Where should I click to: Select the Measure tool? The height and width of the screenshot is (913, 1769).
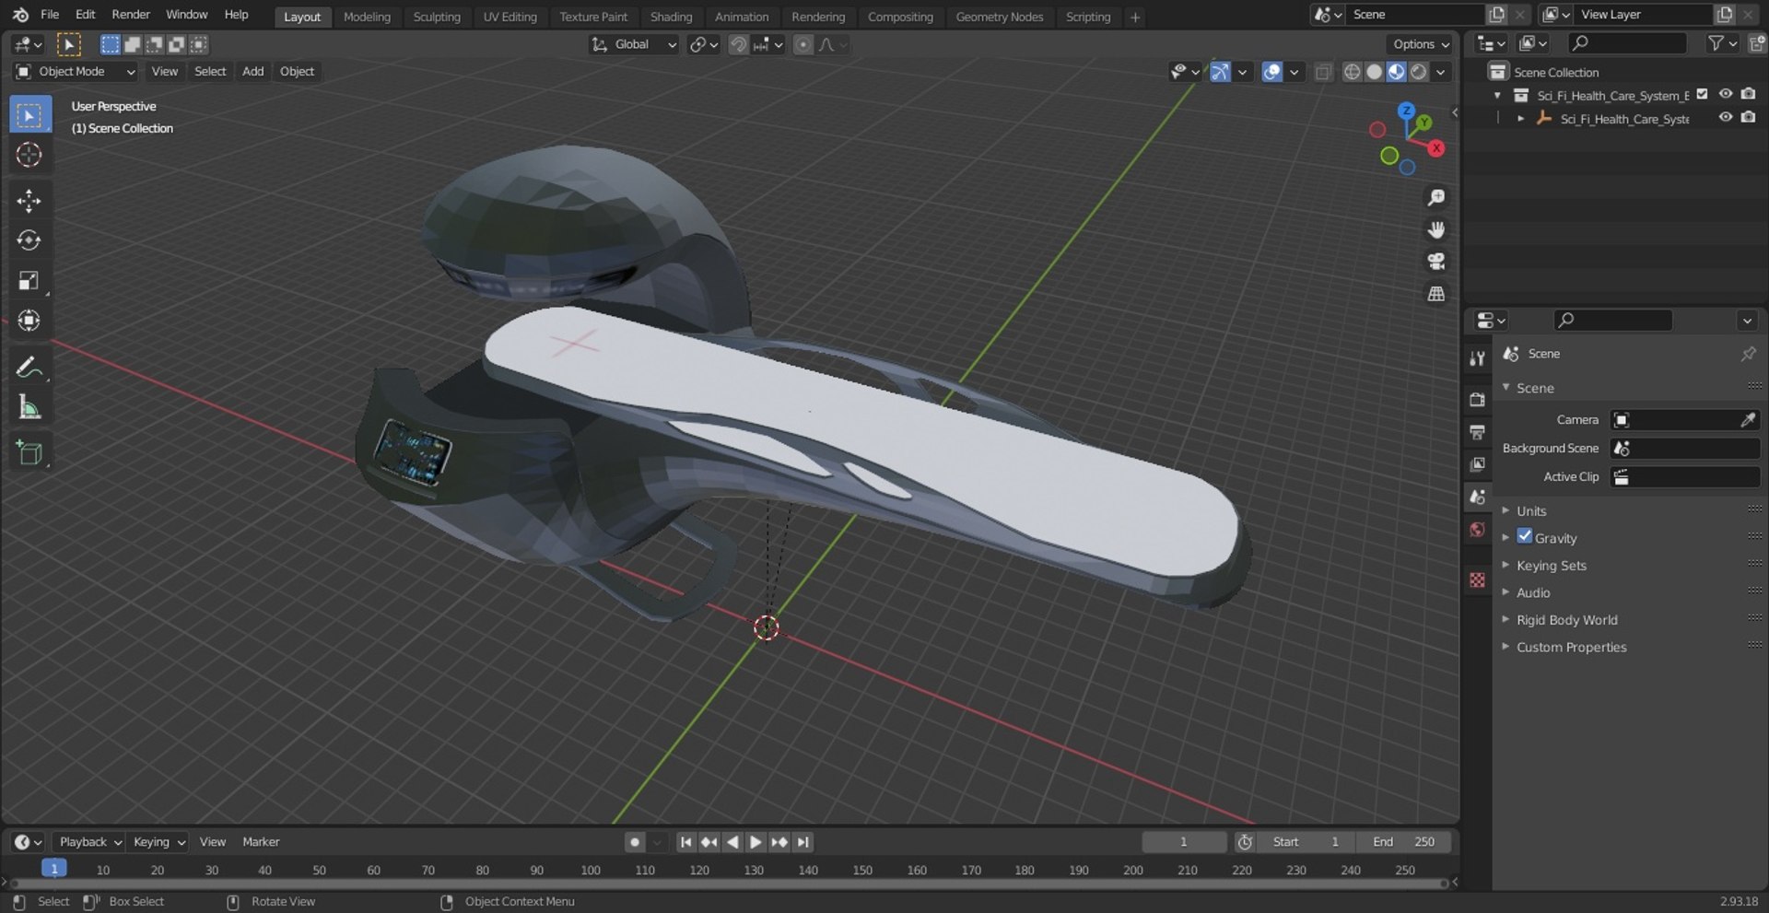pos(29,406)
